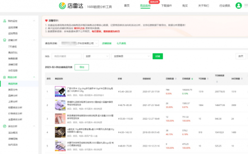
Task: Open 关于我们 in top navigation
Action: click(203, 6)
